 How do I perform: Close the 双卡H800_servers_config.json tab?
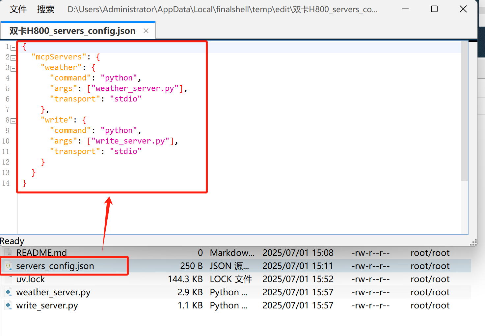(x=146, y=31)
